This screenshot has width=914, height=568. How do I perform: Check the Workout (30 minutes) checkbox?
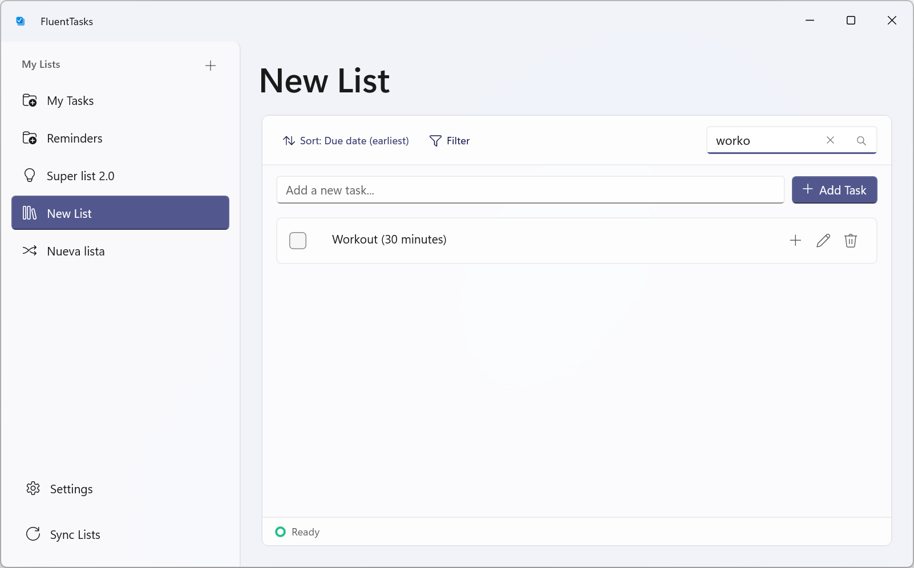(298, 241)
